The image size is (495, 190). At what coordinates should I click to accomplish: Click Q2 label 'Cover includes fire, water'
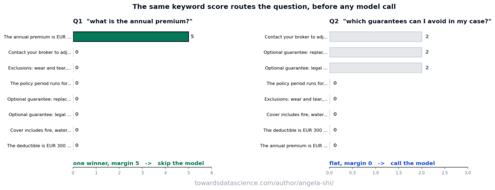tap(297, 114)
